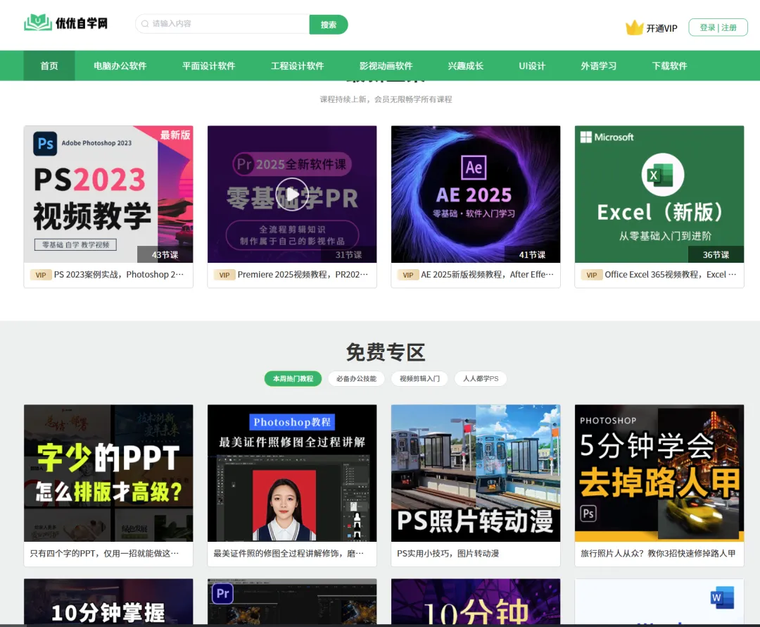760x627 pixels.
Task: Click the Word icon on bottom-right thumbnail
Action: [x=722, y=597]
